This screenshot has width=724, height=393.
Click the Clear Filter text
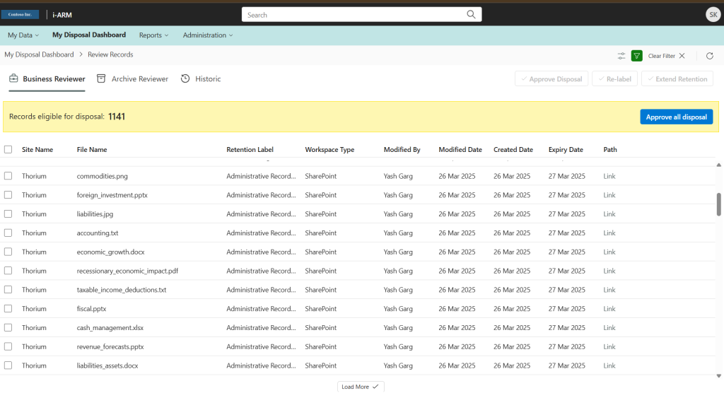(662, 56)
